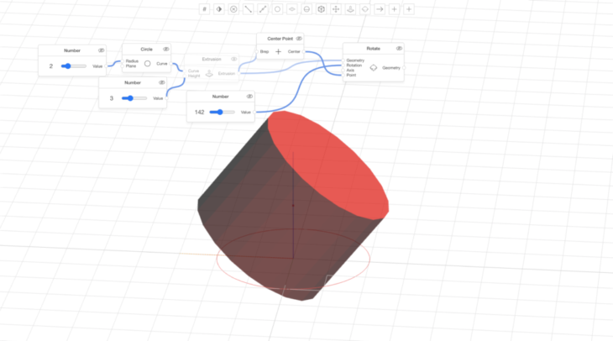Click the hash Number node tool
Screen dimensions: 613x341
pos(204,9)
